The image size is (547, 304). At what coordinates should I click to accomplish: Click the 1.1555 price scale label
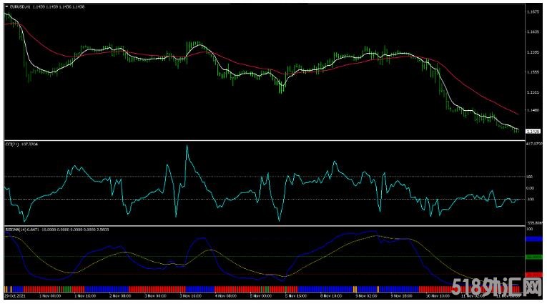tap(533, 72)
